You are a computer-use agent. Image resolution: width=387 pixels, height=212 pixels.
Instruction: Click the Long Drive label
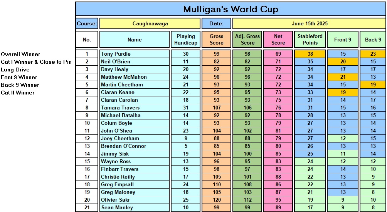pyautogui.click(x=15, y=70)
